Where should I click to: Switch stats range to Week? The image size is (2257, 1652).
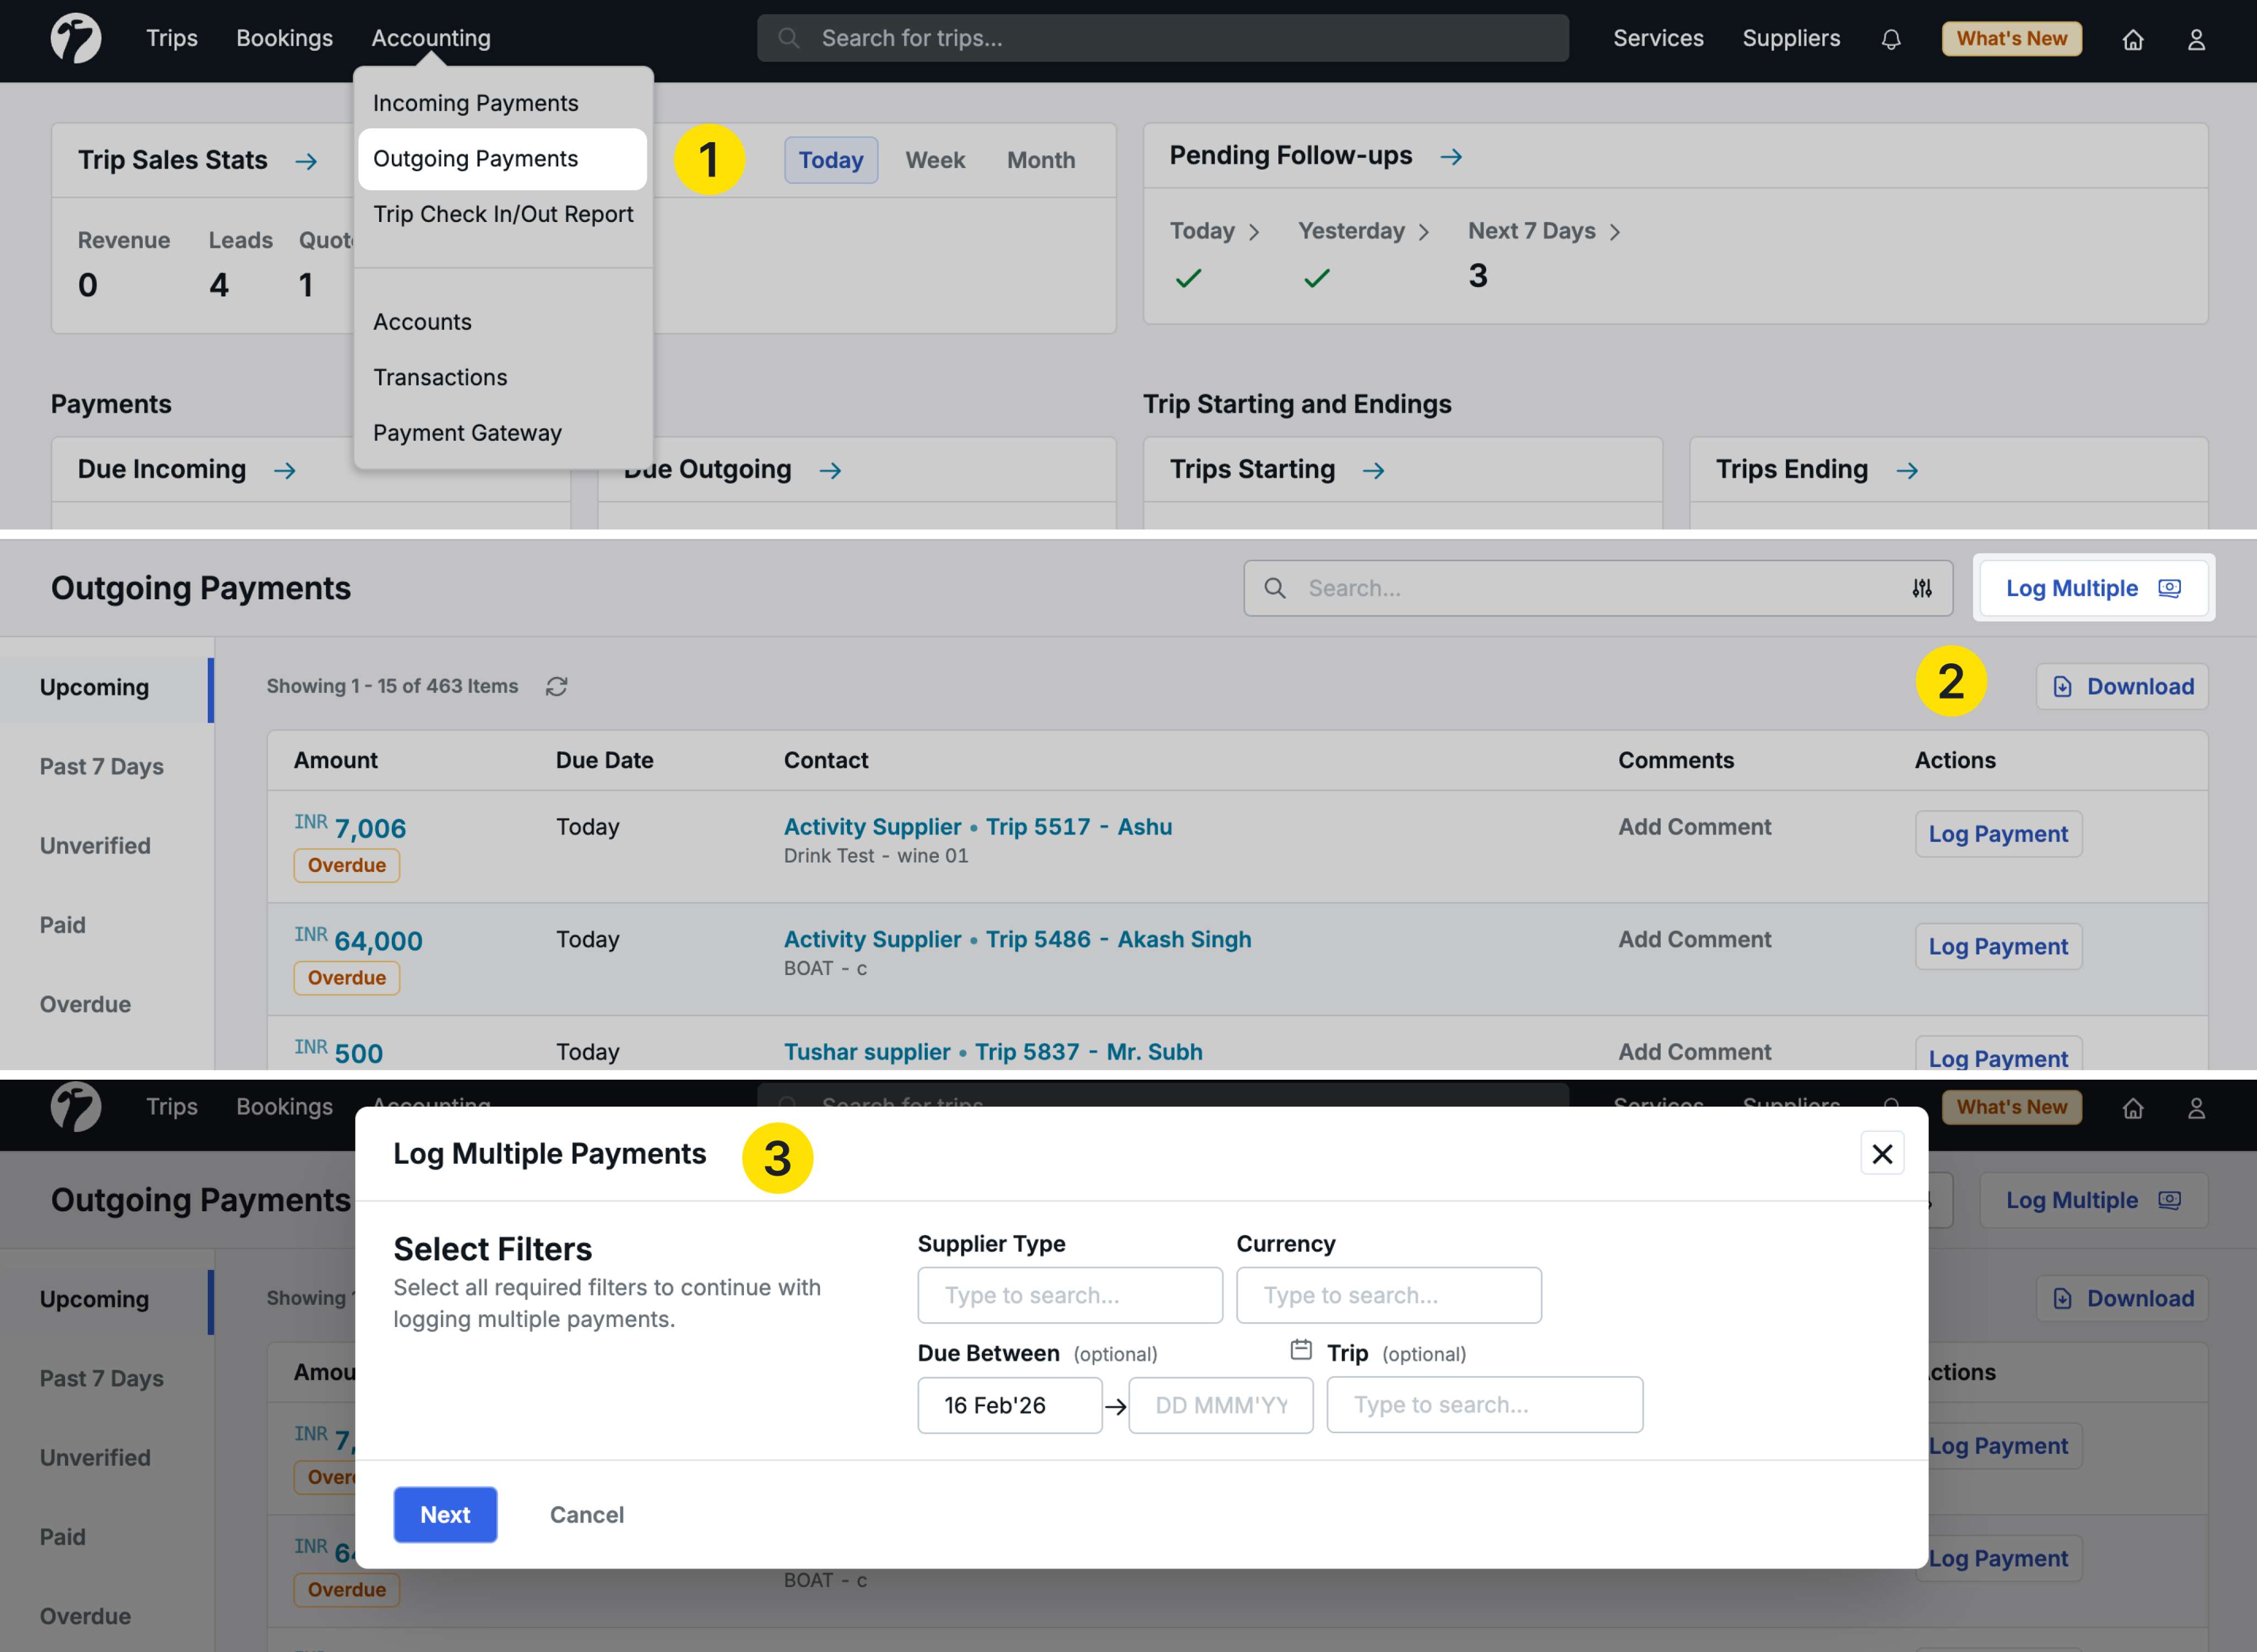935,160
